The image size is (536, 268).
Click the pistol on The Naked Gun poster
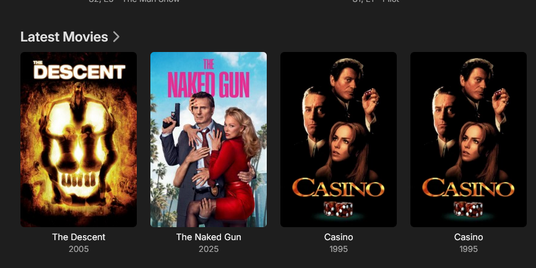pos(173,116)
